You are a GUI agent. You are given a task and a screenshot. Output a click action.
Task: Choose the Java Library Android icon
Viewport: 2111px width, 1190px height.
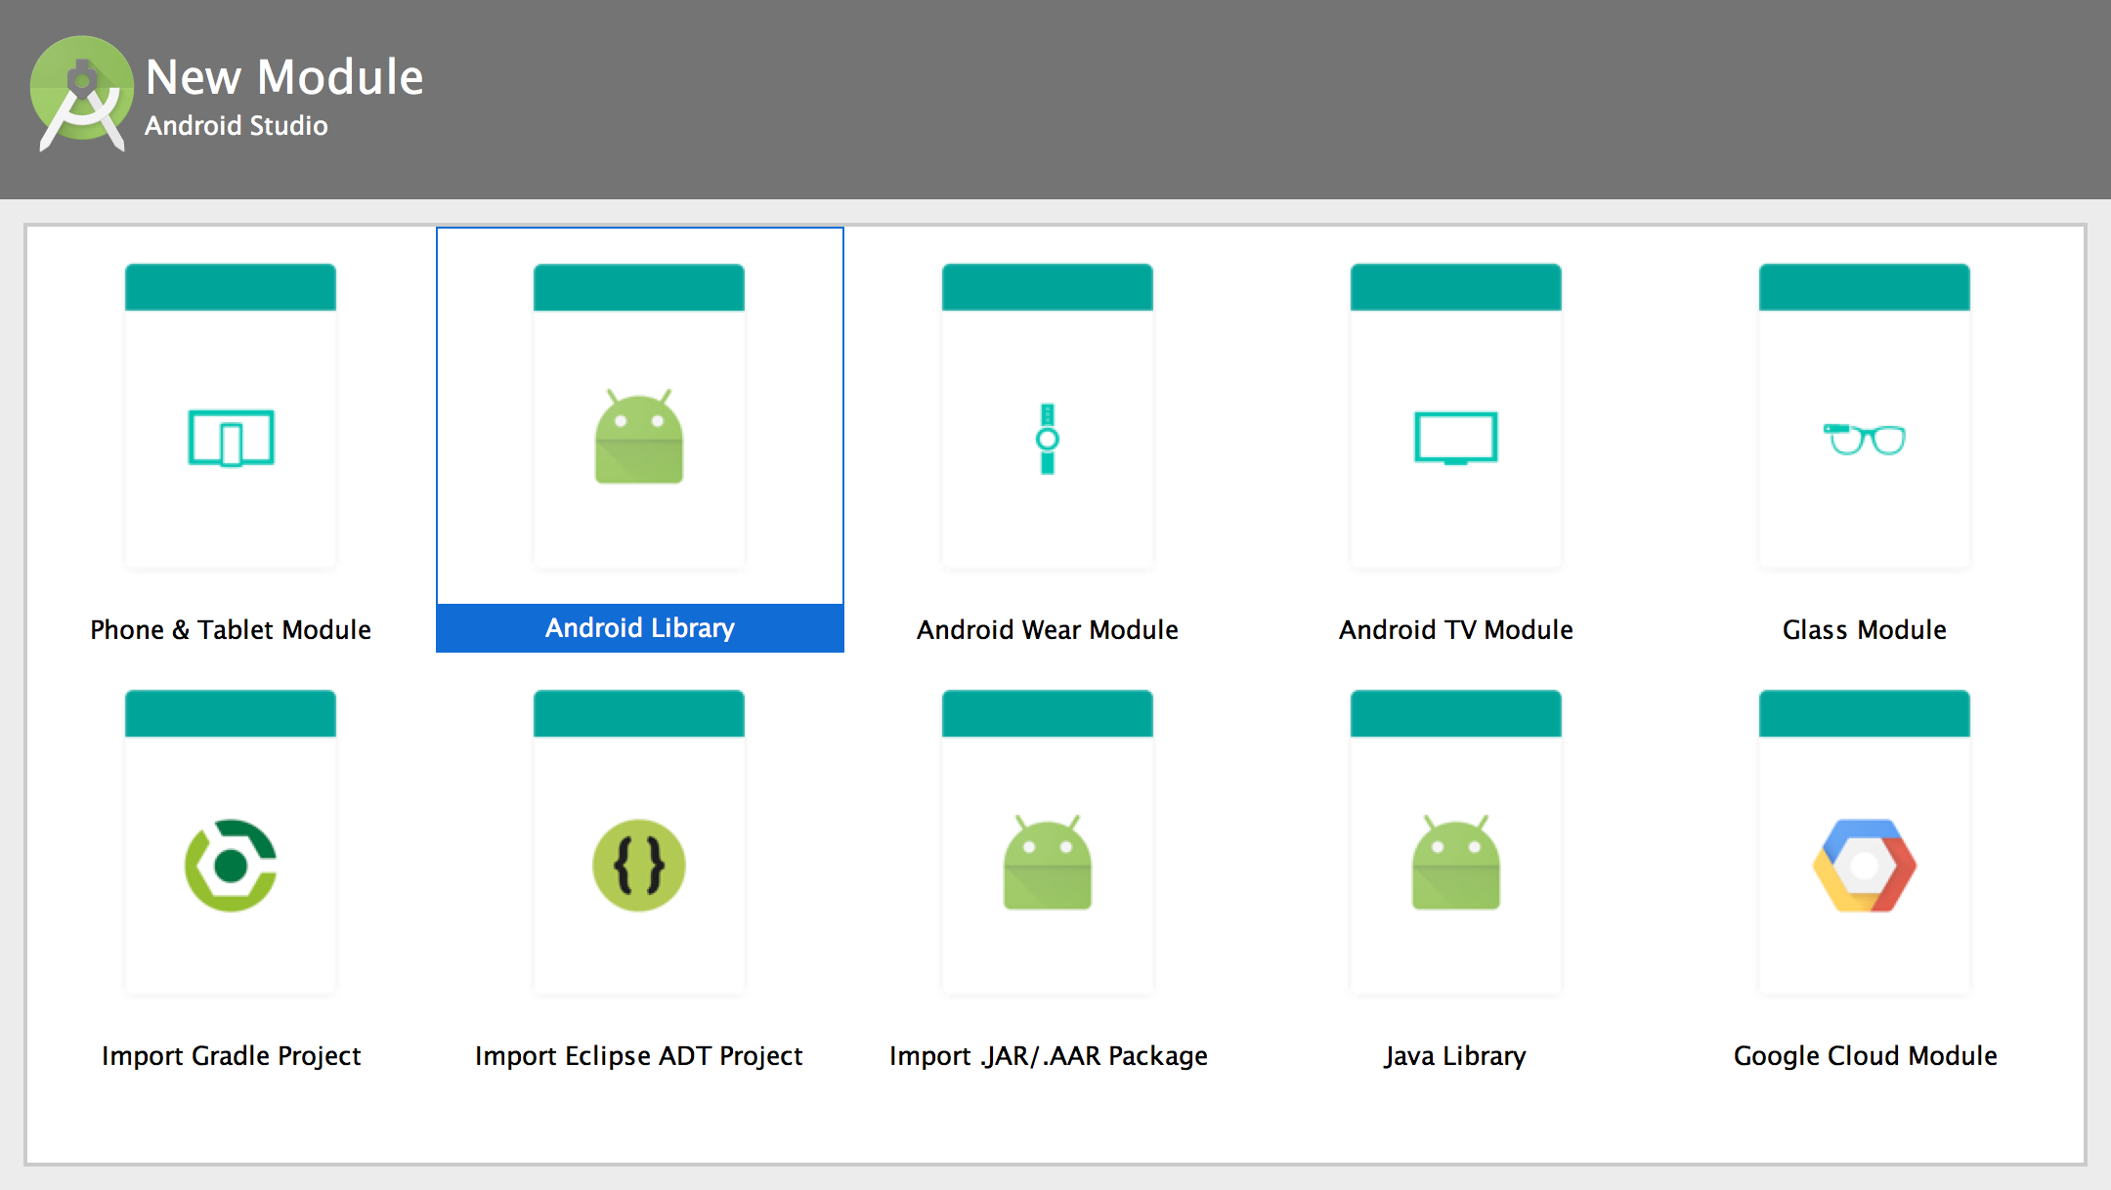point(1456,863)
